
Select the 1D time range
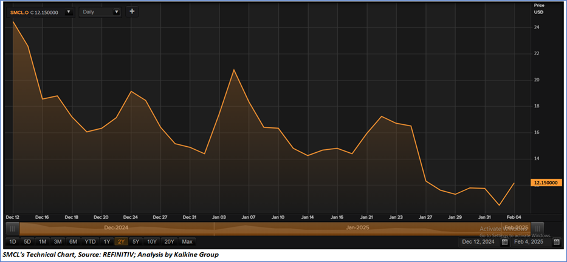click(13, 242)
